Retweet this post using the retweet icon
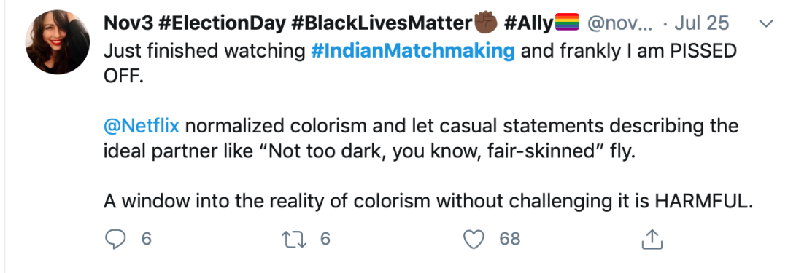 [x=295, y=239]
